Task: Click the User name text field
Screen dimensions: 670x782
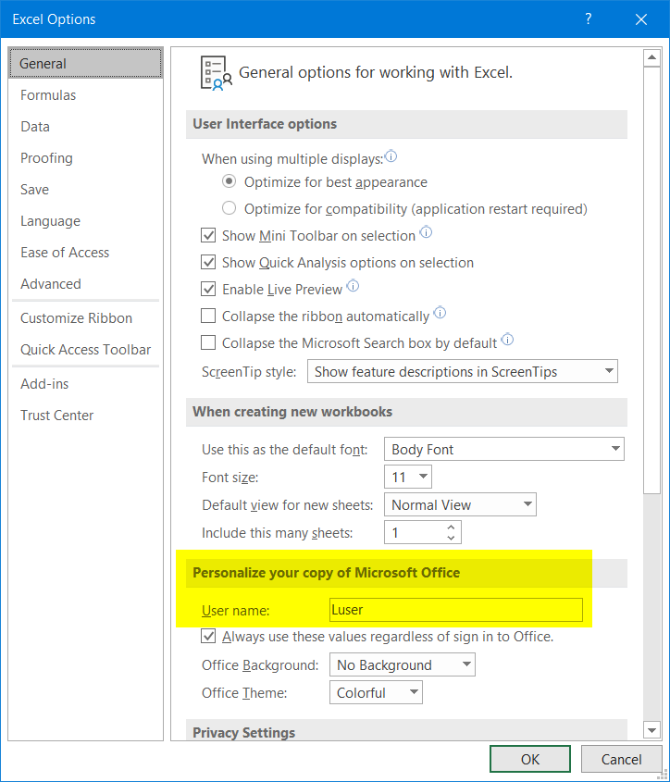Action: pyautogui.click(x=456, y=610)
